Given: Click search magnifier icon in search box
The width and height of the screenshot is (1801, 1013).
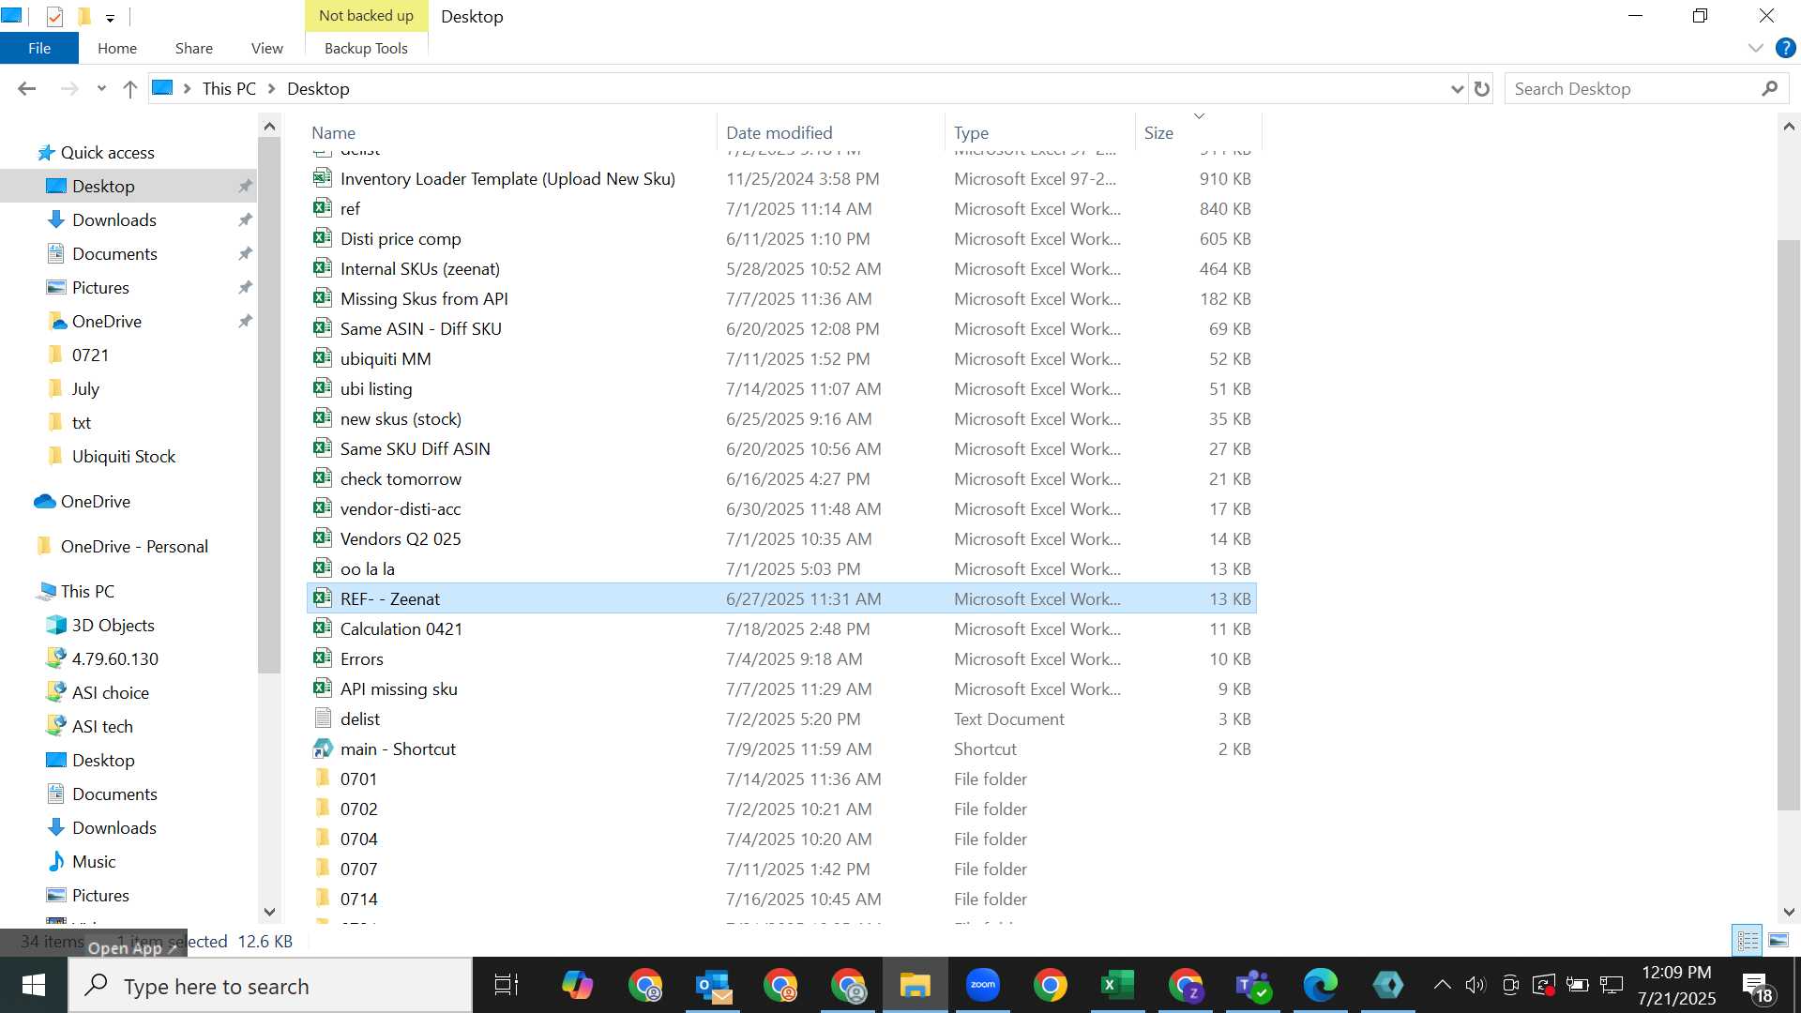Looking at the screenshot, I should (1769, 89).
